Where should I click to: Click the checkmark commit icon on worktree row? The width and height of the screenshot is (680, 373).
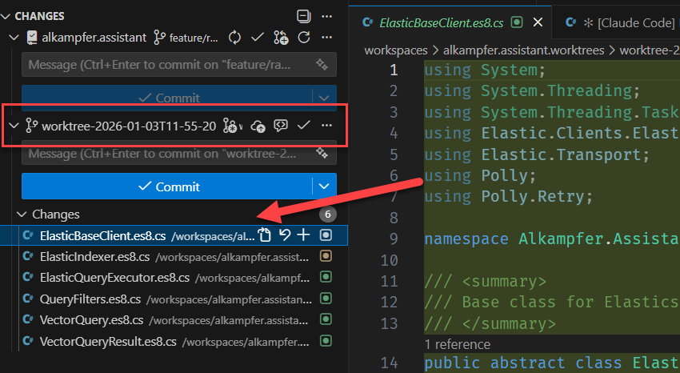tap(303, 126)
